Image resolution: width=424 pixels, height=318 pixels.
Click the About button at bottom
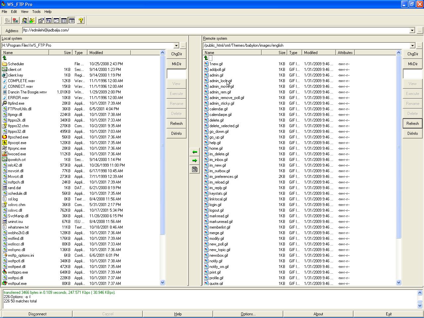point(318,314)
